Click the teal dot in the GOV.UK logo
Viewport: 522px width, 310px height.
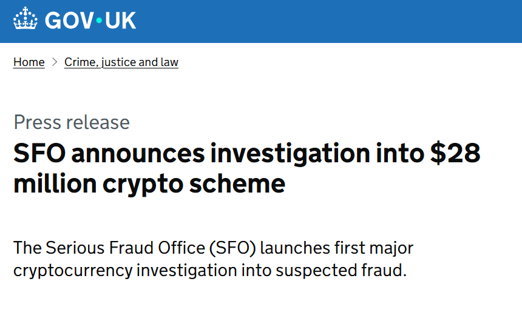click(100, 21)
